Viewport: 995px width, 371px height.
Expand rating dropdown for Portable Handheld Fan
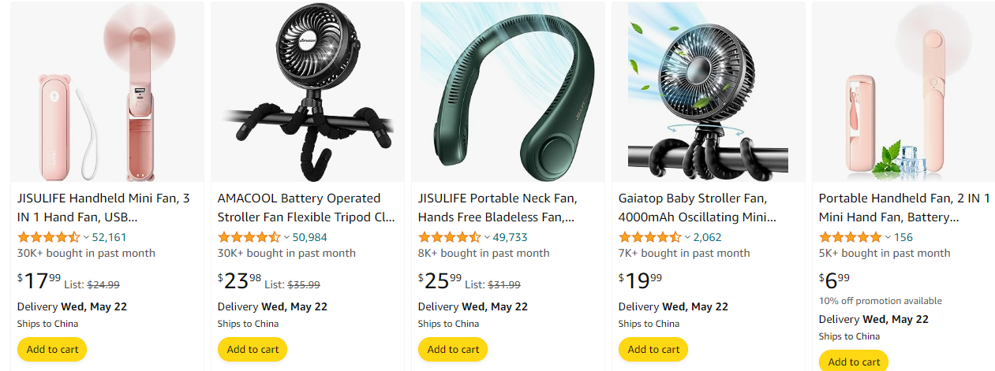pyautogui.click(x=888, y=237)
